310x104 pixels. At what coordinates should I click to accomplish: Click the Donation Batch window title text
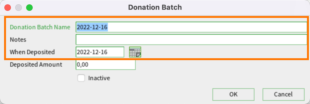(x=155, y=8)
